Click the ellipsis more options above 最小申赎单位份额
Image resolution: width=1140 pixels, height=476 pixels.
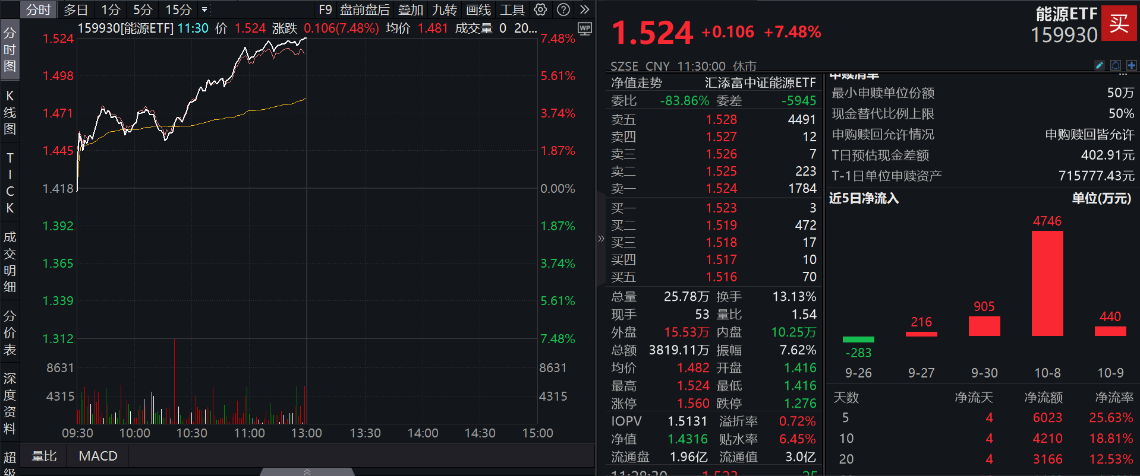pyautogui.click(x=1122, y=75)
